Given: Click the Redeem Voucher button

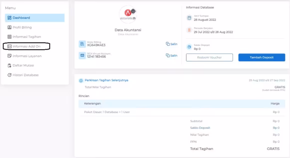Looking at the screenshot, I should click(209, 57).
